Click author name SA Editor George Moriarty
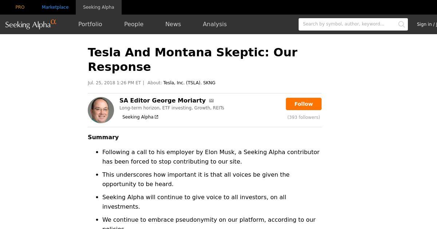Viewport: 437px width, 229px height. [162, 101]
